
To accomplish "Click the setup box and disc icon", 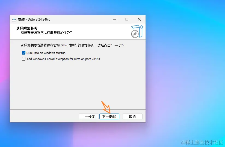I will click(137, 32).
